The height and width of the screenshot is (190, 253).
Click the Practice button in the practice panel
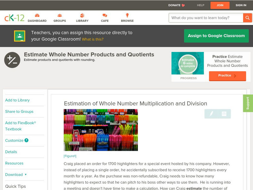(x=227, y=76)
